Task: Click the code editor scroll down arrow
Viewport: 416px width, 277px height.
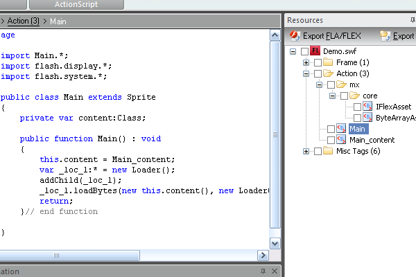Action: [275, 244]
